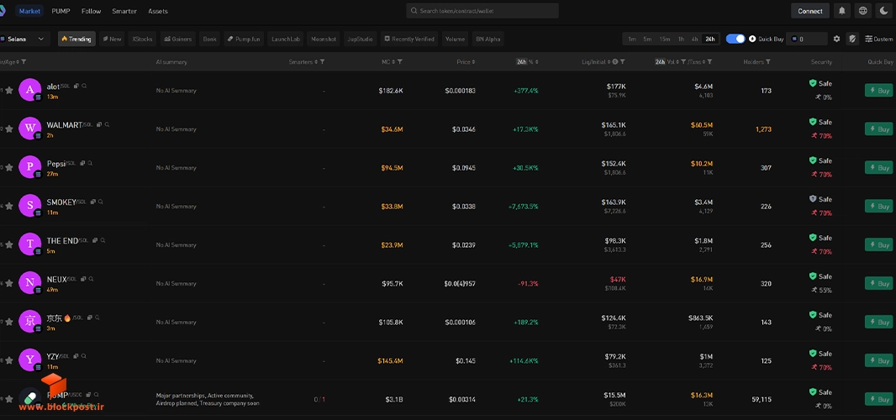Select the Gainers category tab
This screenshot has height=420, width=896.
point(177,39)
